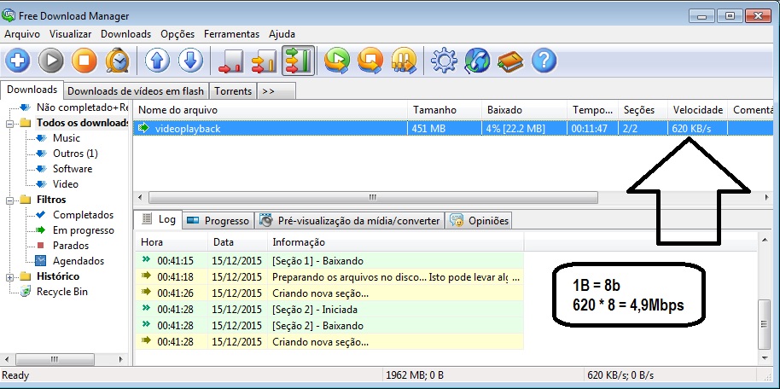Open the Arquivo menu

[22, 34]
